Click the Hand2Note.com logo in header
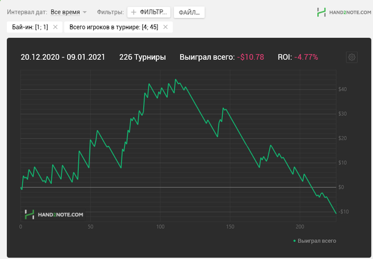This screenshot has width=373, height=259. point(344,12)
